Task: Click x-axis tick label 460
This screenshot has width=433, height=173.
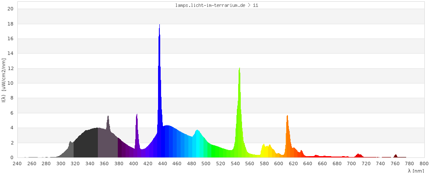Action: pyautogui.click(x=177, y=163)
